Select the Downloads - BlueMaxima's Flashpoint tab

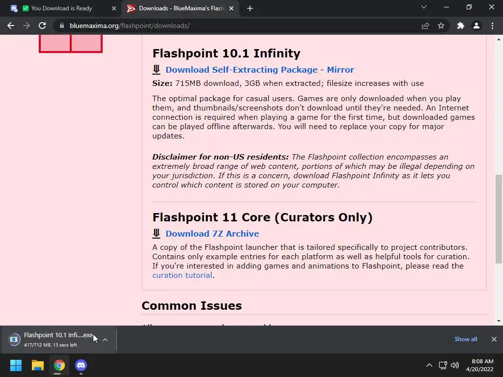[x=180, y=8]
